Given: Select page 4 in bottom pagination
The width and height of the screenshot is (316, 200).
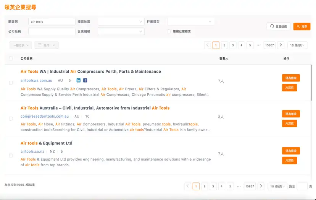Looking at the screenshot, I should [221, 186].
